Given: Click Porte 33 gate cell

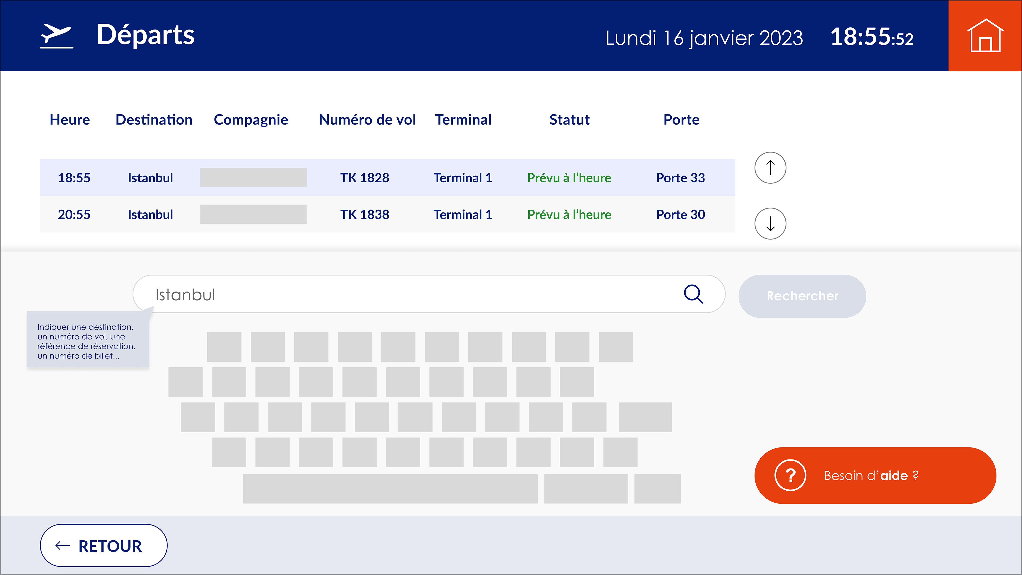Looking at the screenshot, I should tap(681, 178).
